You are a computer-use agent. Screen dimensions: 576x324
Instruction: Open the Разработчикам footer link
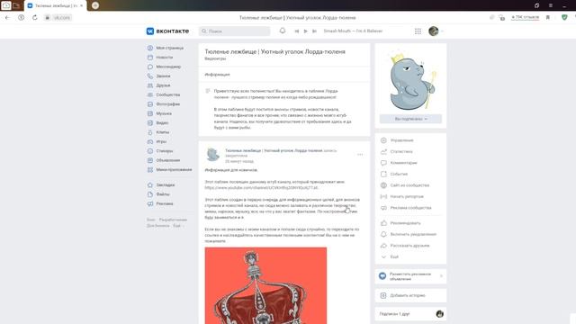[x=173, y=220]
